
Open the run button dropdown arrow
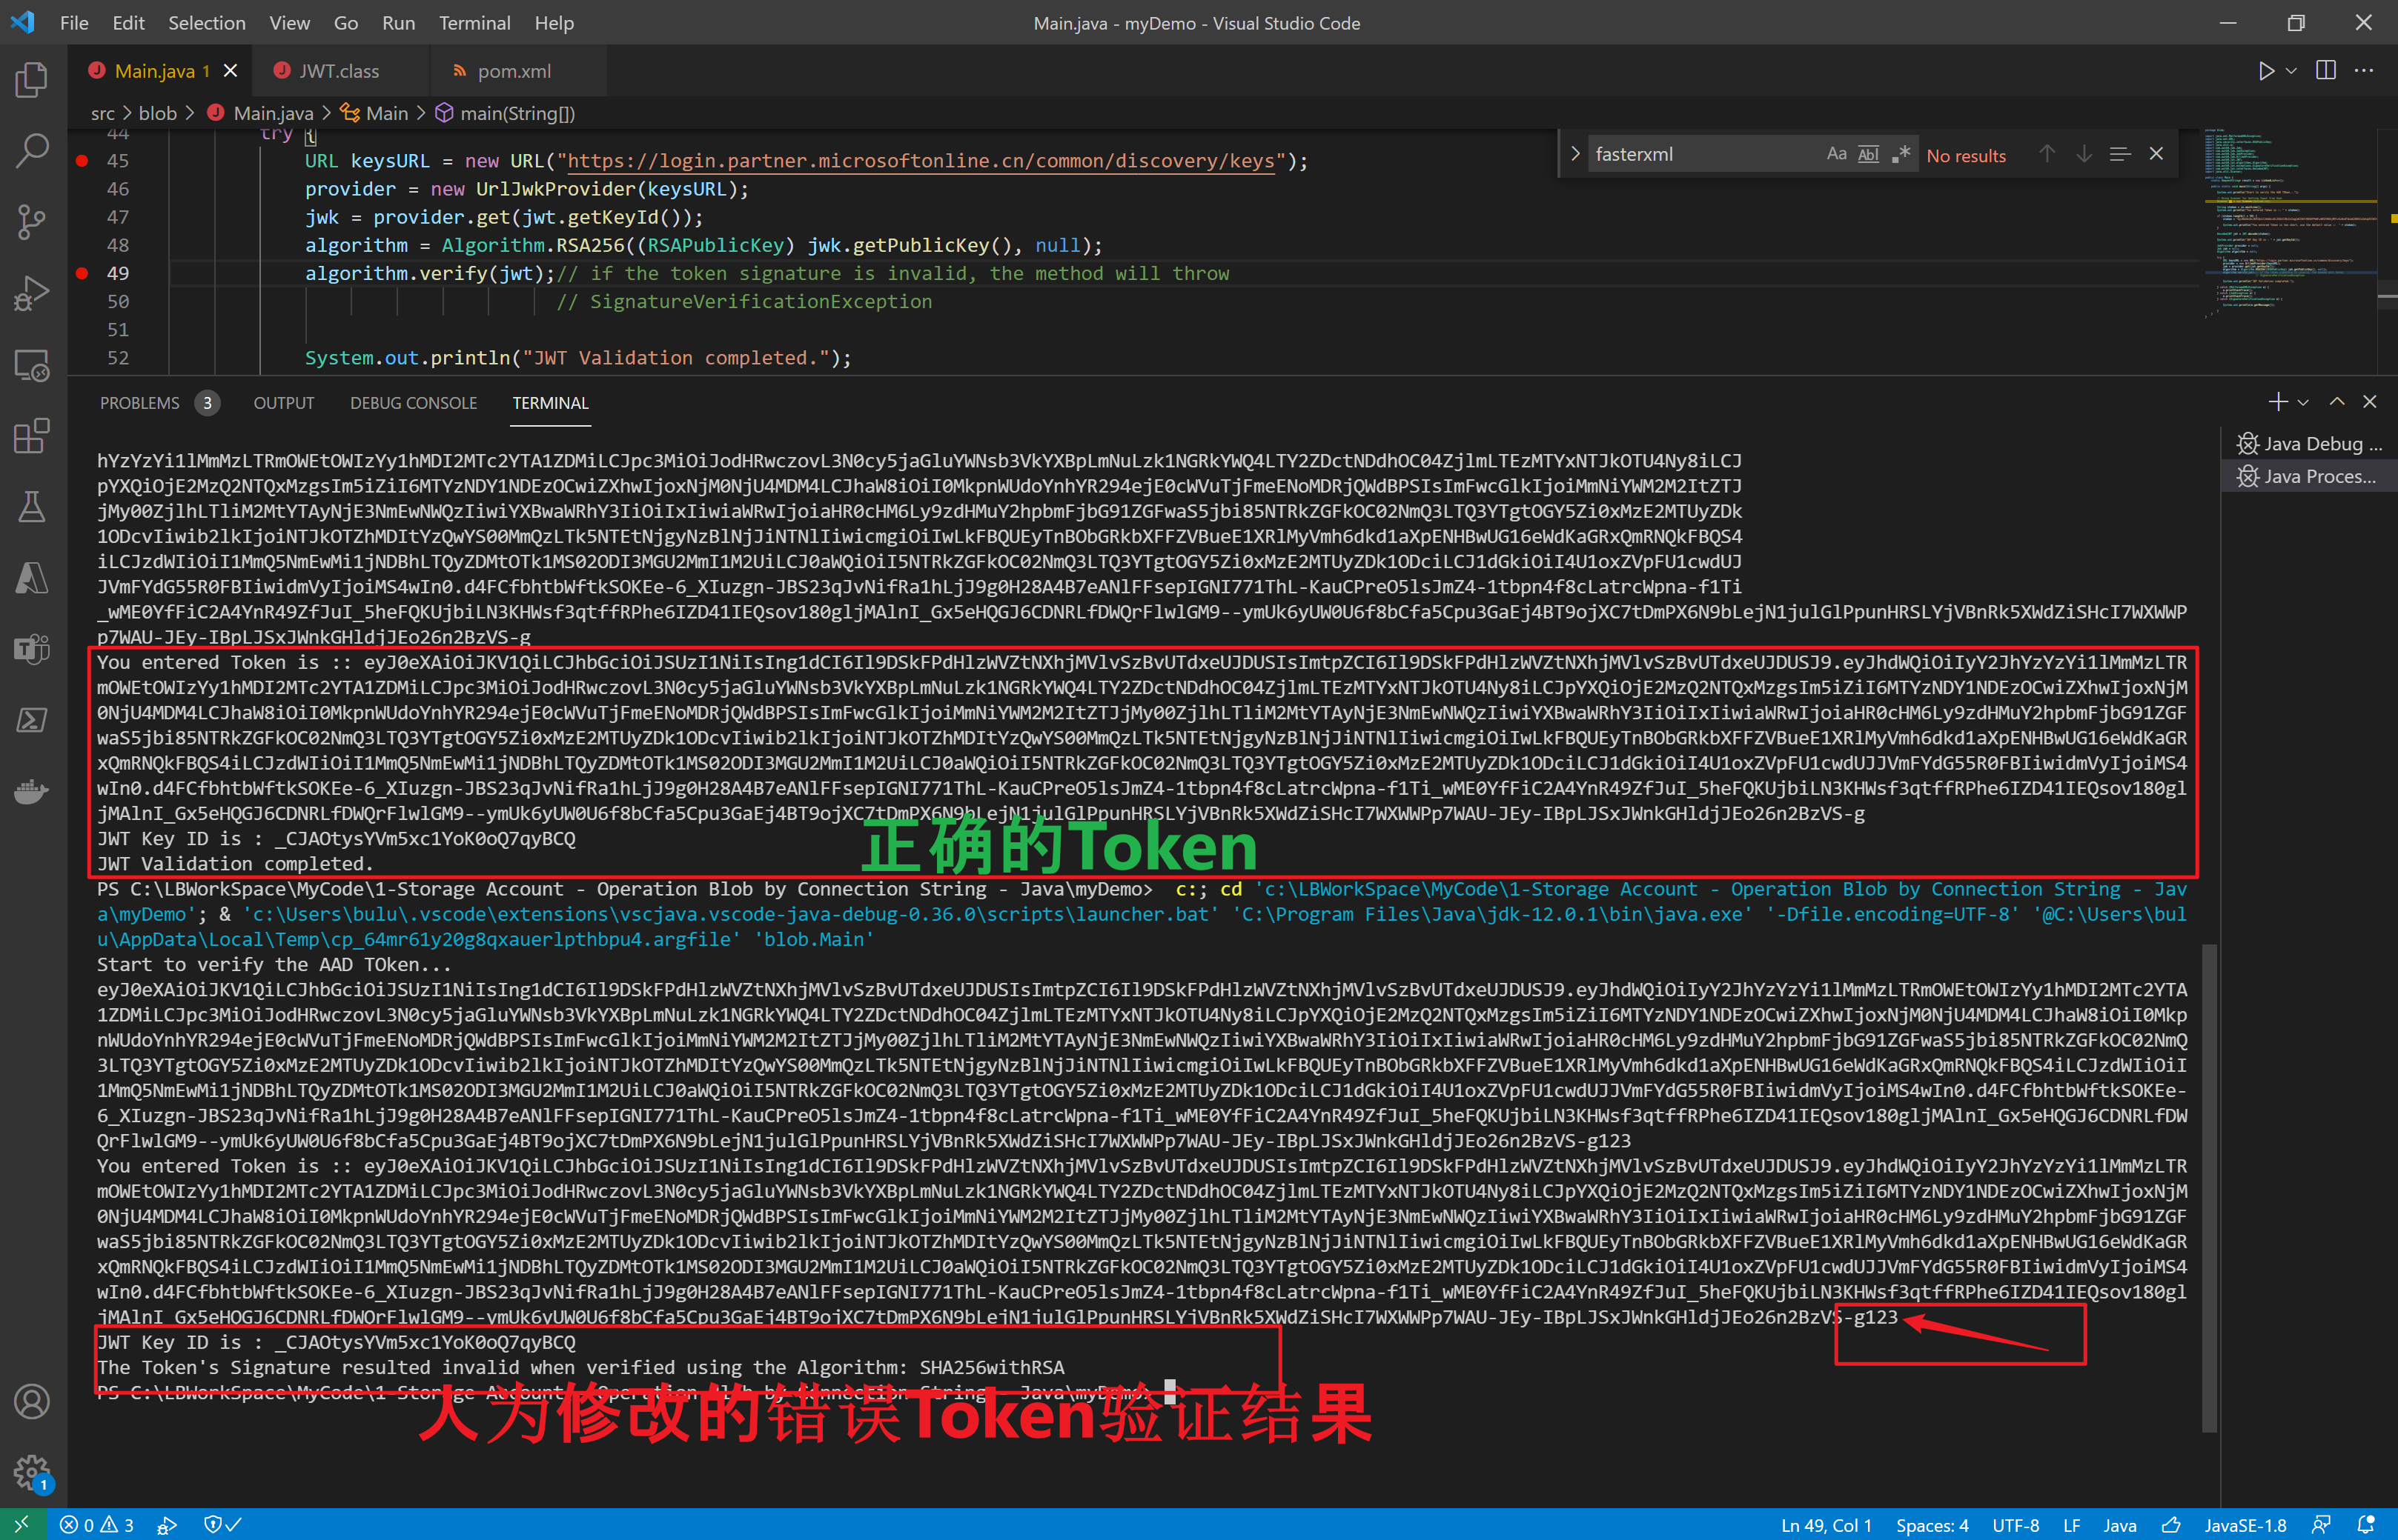tap(2292, 71)
